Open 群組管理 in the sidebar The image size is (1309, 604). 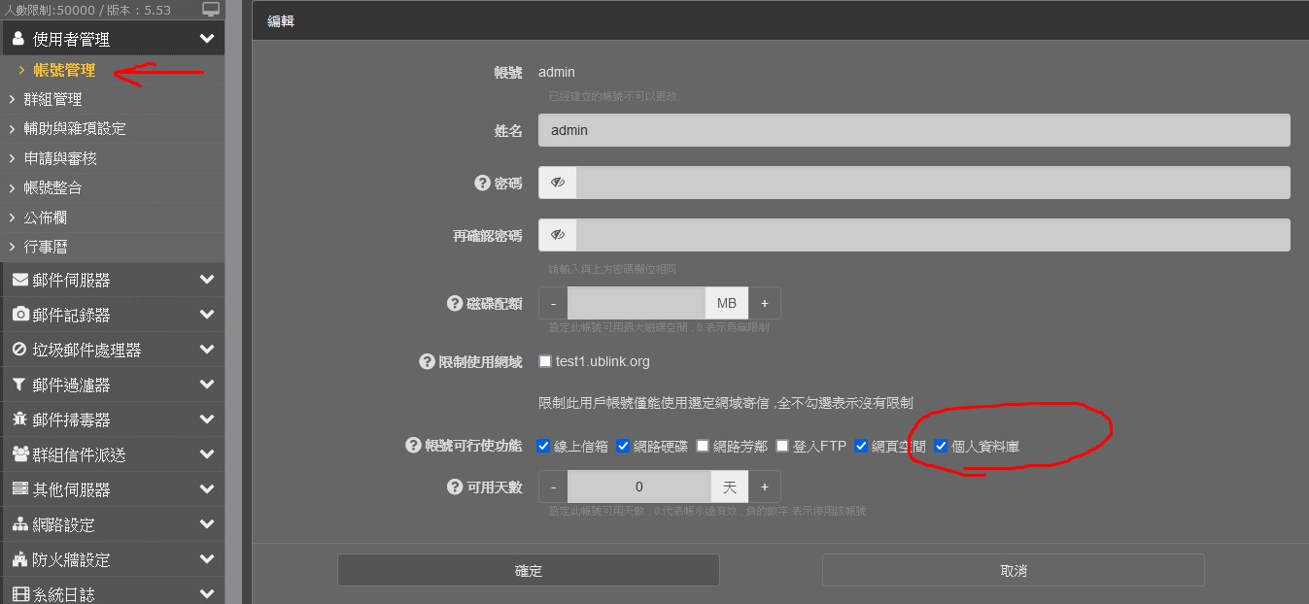[x=52, y=99]
